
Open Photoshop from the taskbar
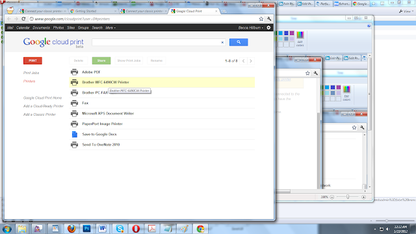(x=86, y=228)
